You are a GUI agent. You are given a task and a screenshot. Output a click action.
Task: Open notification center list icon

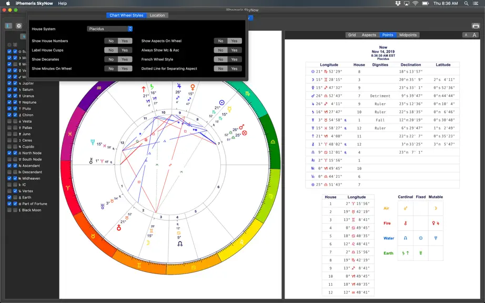pyautogui.click(x=476, y=3)
